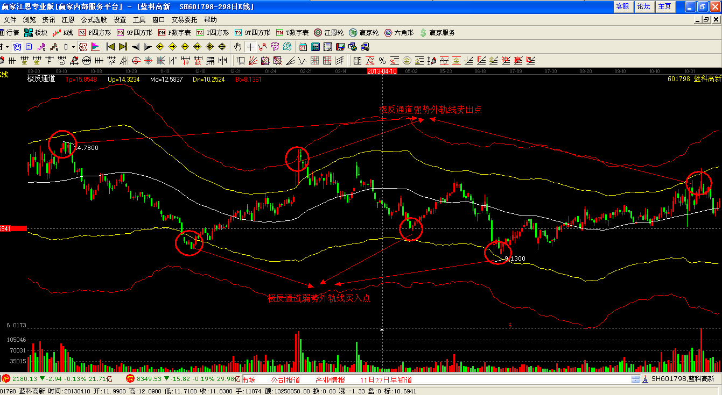Click the percent (%) drawing tool

tap(382, 60)
